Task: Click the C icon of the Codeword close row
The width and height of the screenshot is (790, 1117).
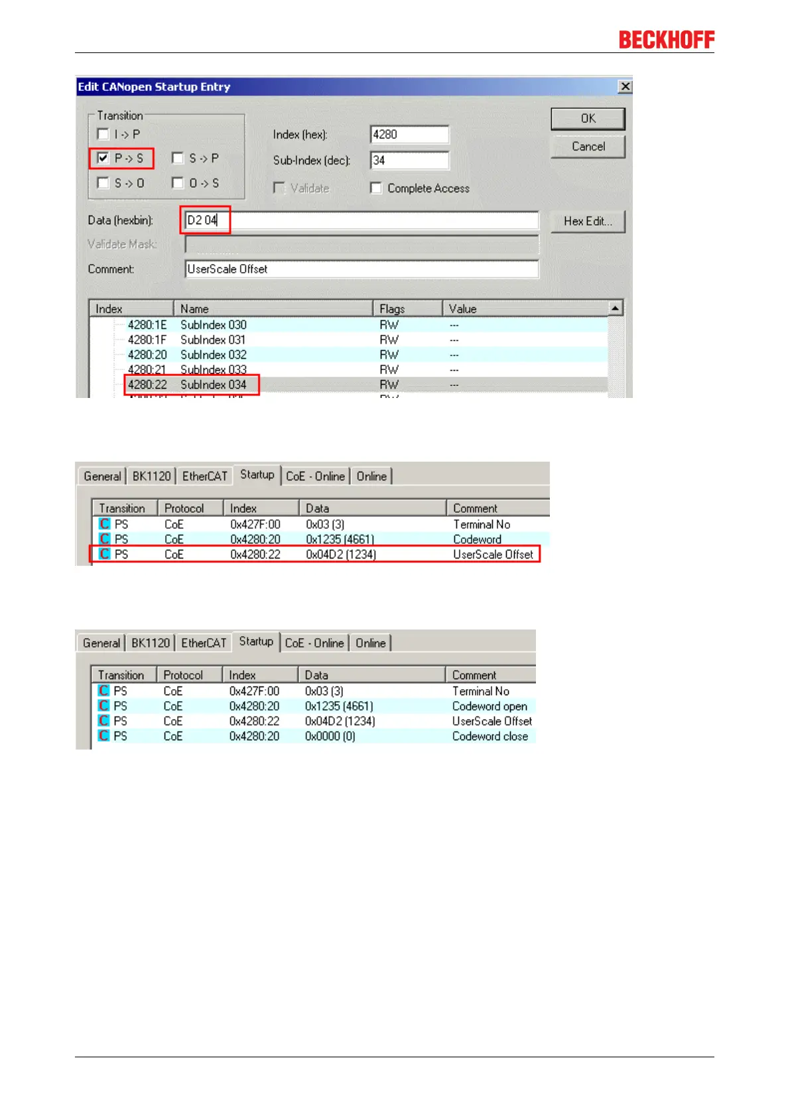Action: coord(104,736)
